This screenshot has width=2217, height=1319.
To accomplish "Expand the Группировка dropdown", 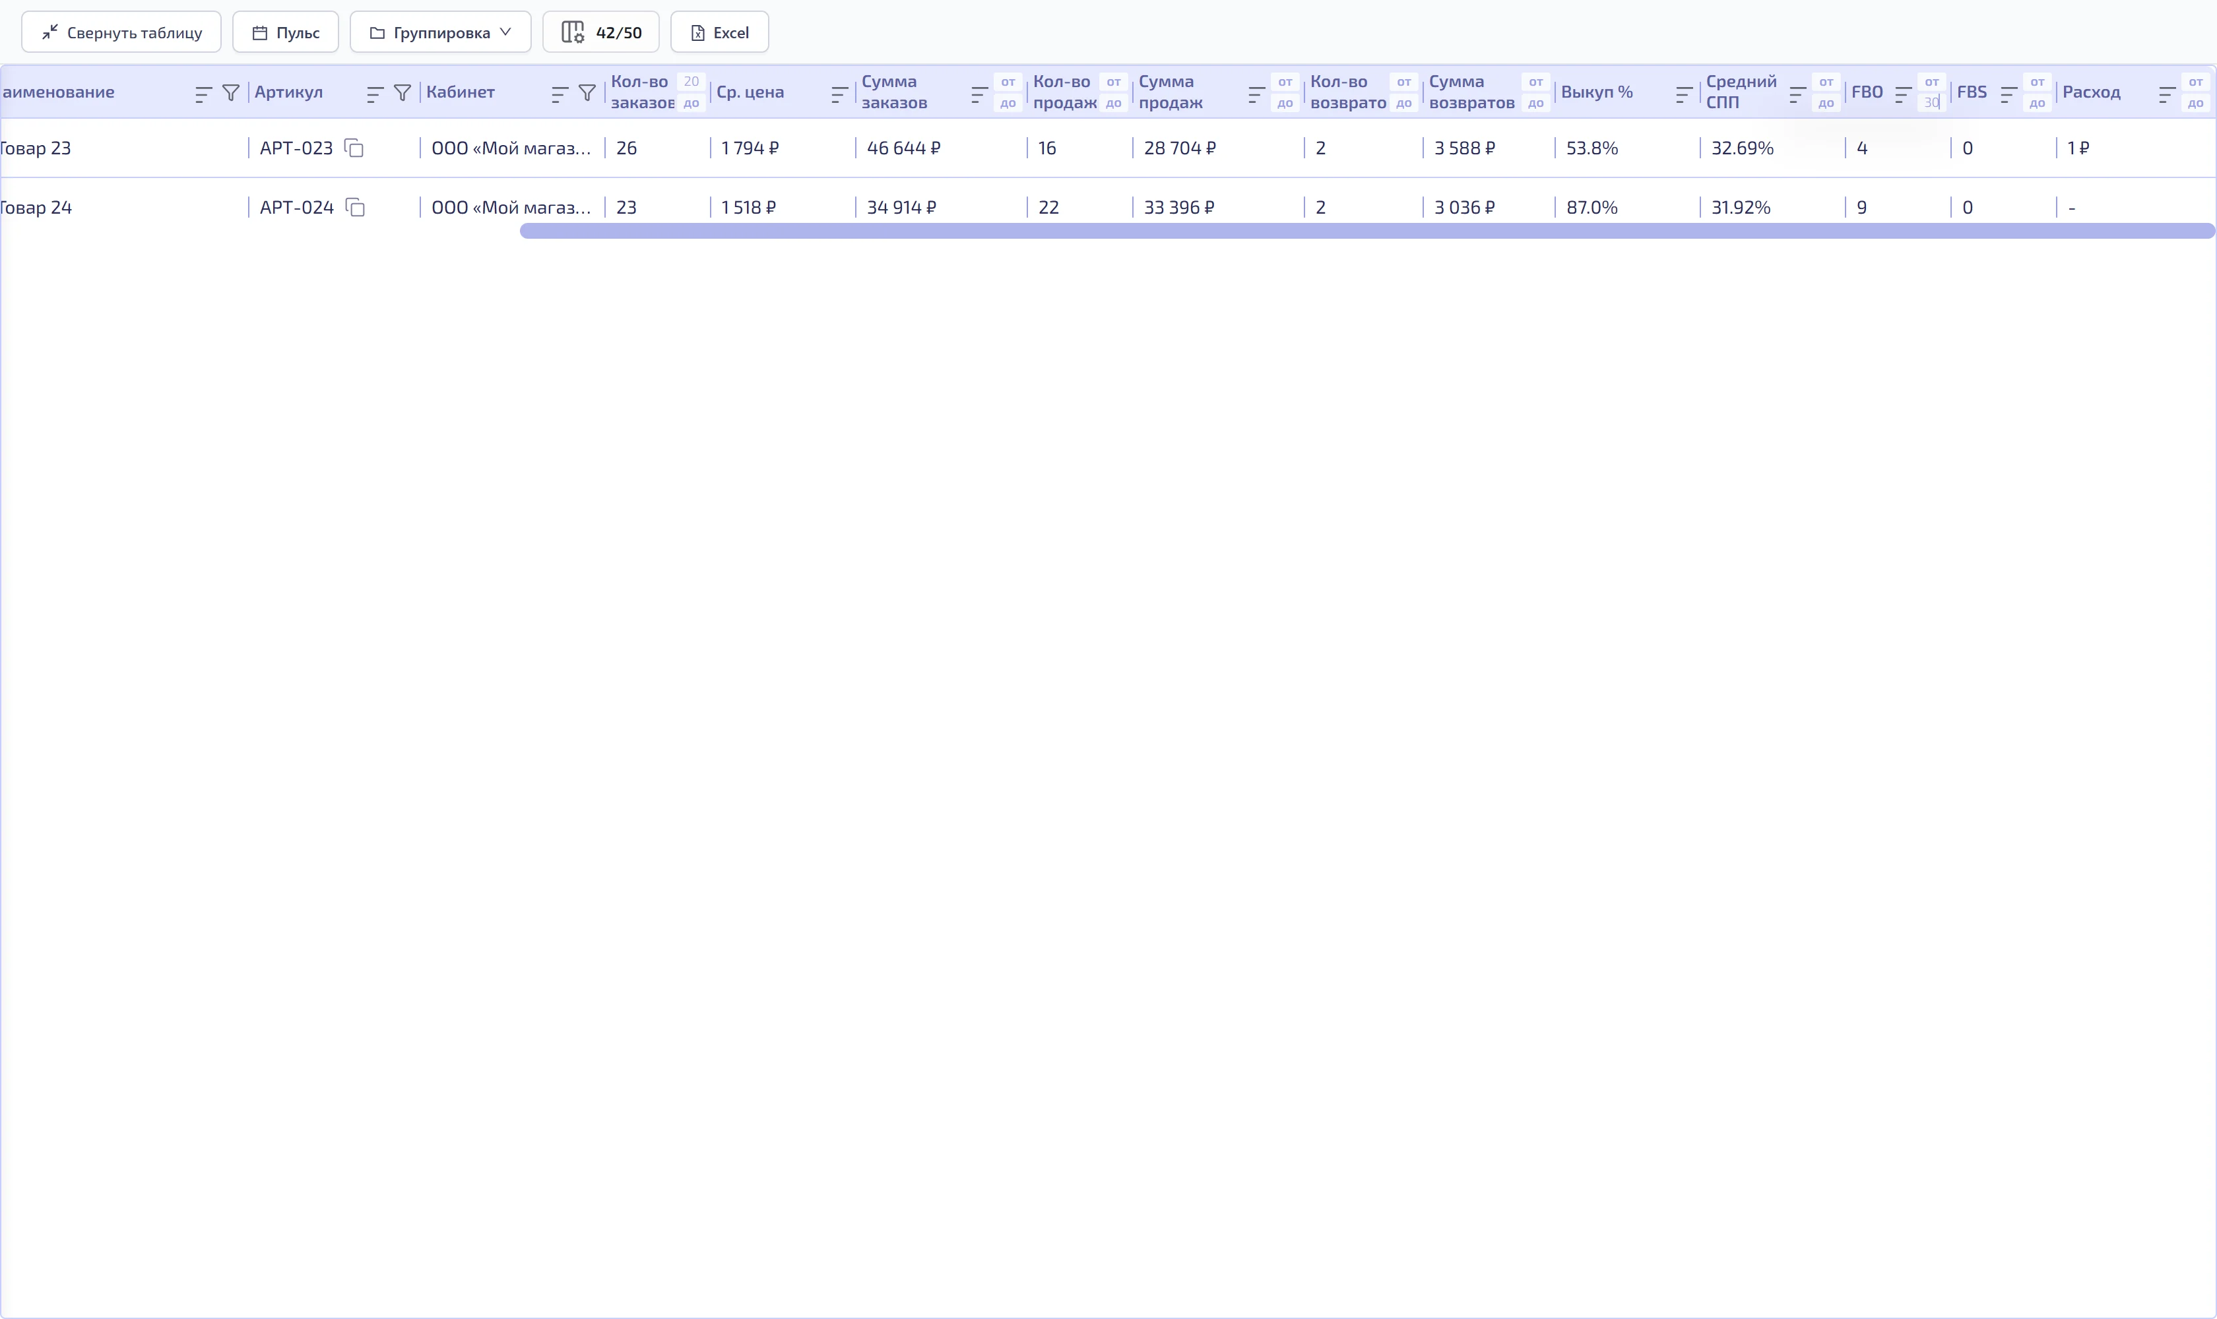I will (x=440, y=32).
